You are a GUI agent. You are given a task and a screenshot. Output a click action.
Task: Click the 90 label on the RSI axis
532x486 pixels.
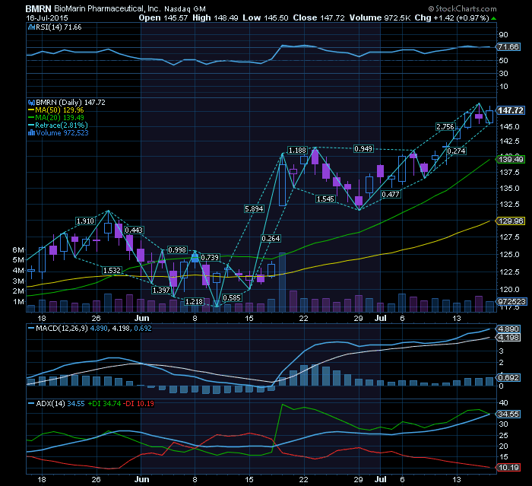pos(503,35)
